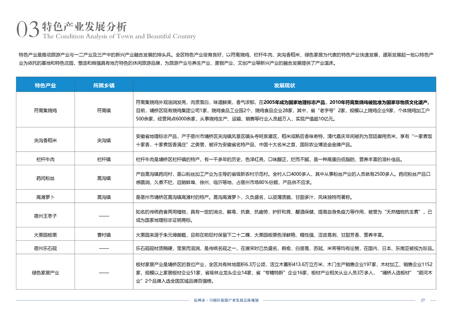Select the 夹沟镇 town cell
The image size is (452, 320).
pos(104,140)
